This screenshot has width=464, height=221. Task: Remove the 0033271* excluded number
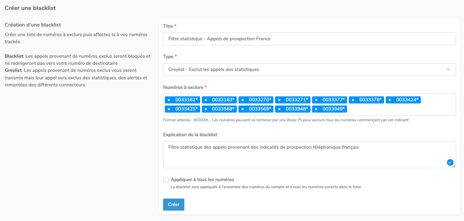[x=279, y=100]
